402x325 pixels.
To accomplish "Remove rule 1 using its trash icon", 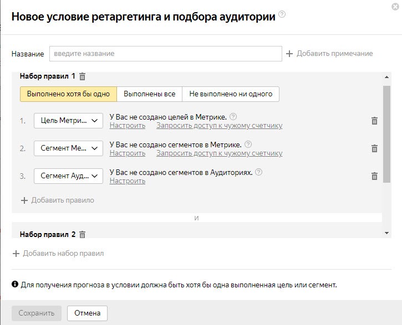I will click(374, 121).
